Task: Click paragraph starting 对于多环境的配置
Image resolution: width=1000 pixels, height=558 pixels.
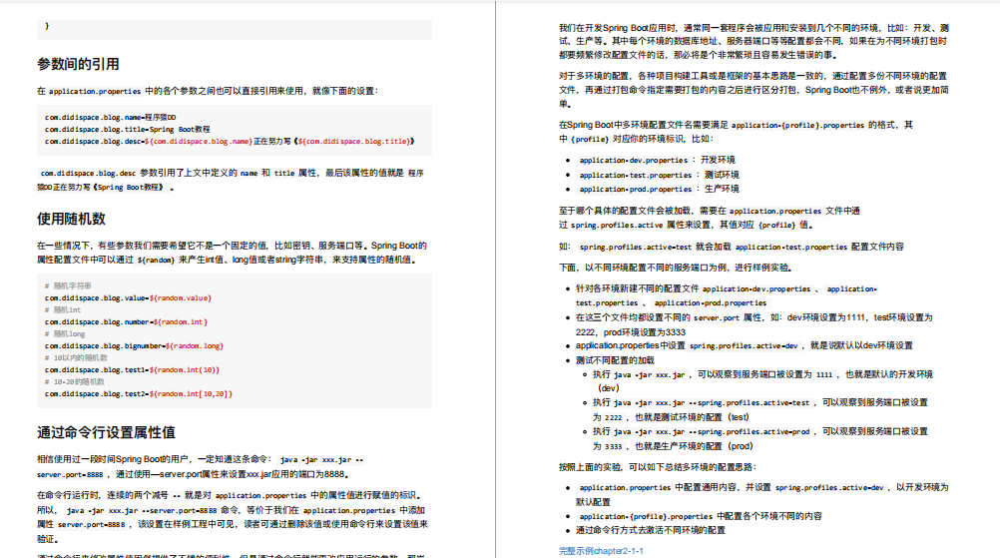Action: tap(753, 90)
